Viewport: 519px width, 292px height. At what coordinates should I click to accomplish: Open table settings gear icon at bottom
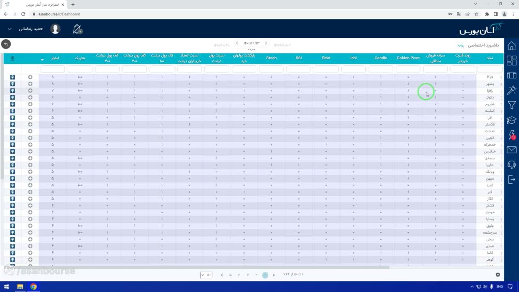498,275
